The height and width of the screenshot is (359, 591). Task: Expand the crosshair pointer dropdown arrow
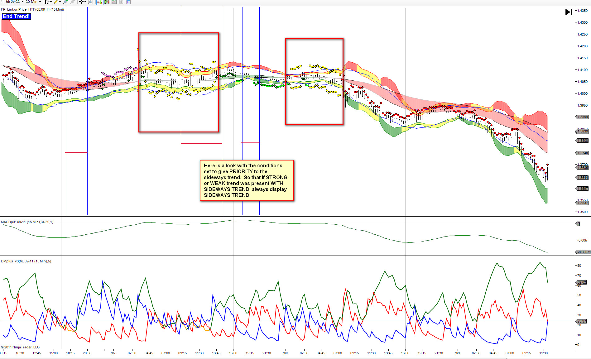click(85, 2)
